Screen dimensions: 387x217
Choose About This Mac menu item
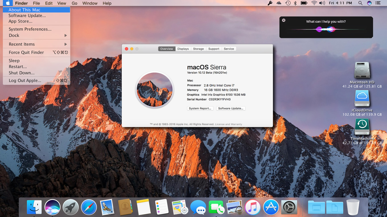click(x=36, y=10)
